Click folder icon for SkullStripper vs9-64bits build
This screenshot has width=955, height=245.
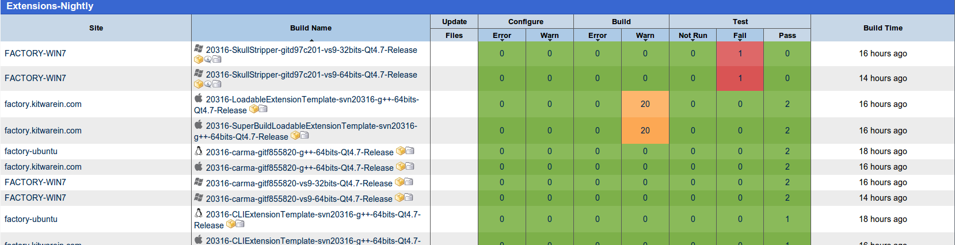217,84
